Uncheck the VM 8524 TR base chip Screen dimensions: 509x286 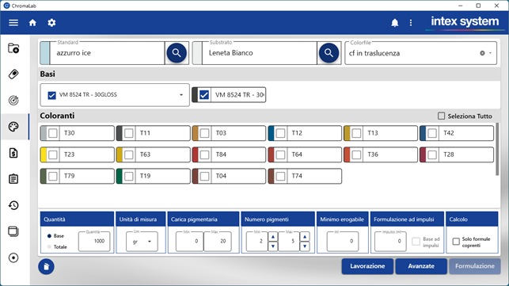pyautogui.click(x=204, y=95)
